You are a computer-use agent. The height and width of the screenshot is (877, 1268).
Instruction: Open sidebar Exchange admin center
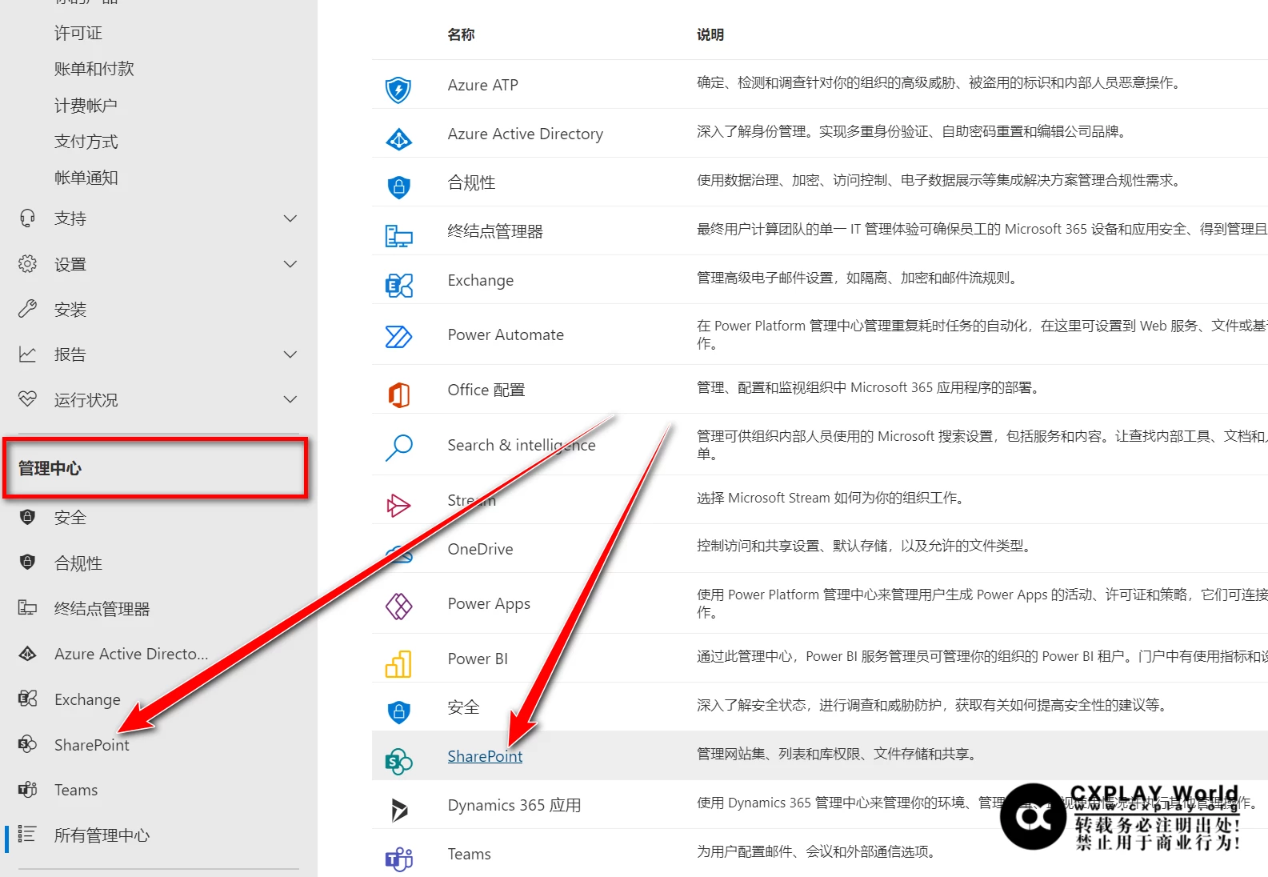[x=87, y=699]
